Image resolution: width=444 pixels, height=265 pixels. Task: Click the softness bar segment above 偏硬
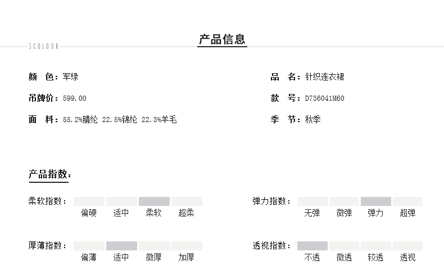tap(89, 201)
